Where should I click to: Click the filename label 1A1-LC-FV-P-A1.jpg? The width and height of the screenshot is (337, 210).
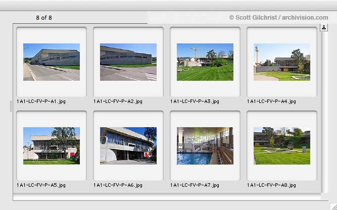pyautogui.click(x=41, y=101)
